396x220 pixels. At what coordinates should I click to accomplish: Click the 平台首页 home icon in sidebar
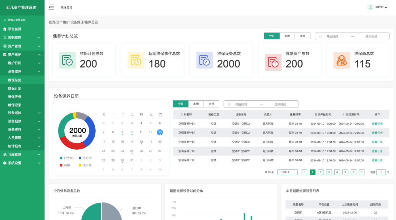[5, 29]
